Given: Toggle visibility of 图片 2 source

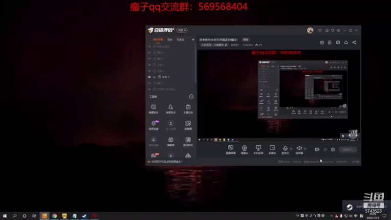Looking at the screenshot, I should click(149, 53).
